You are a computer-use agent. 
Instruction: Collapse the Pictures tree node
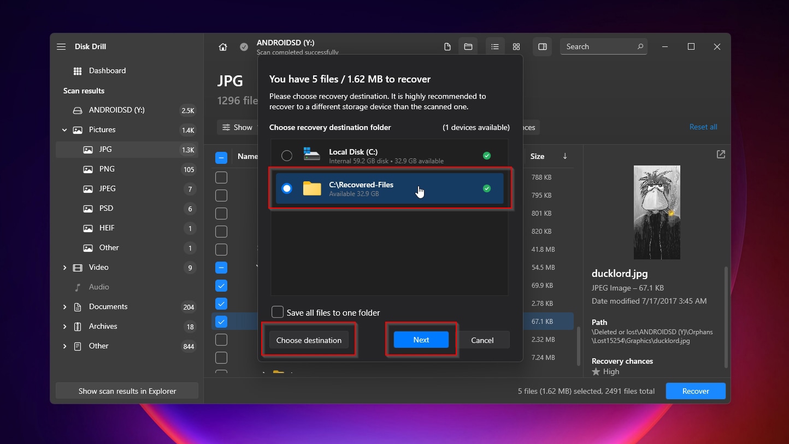pos(64,130)
